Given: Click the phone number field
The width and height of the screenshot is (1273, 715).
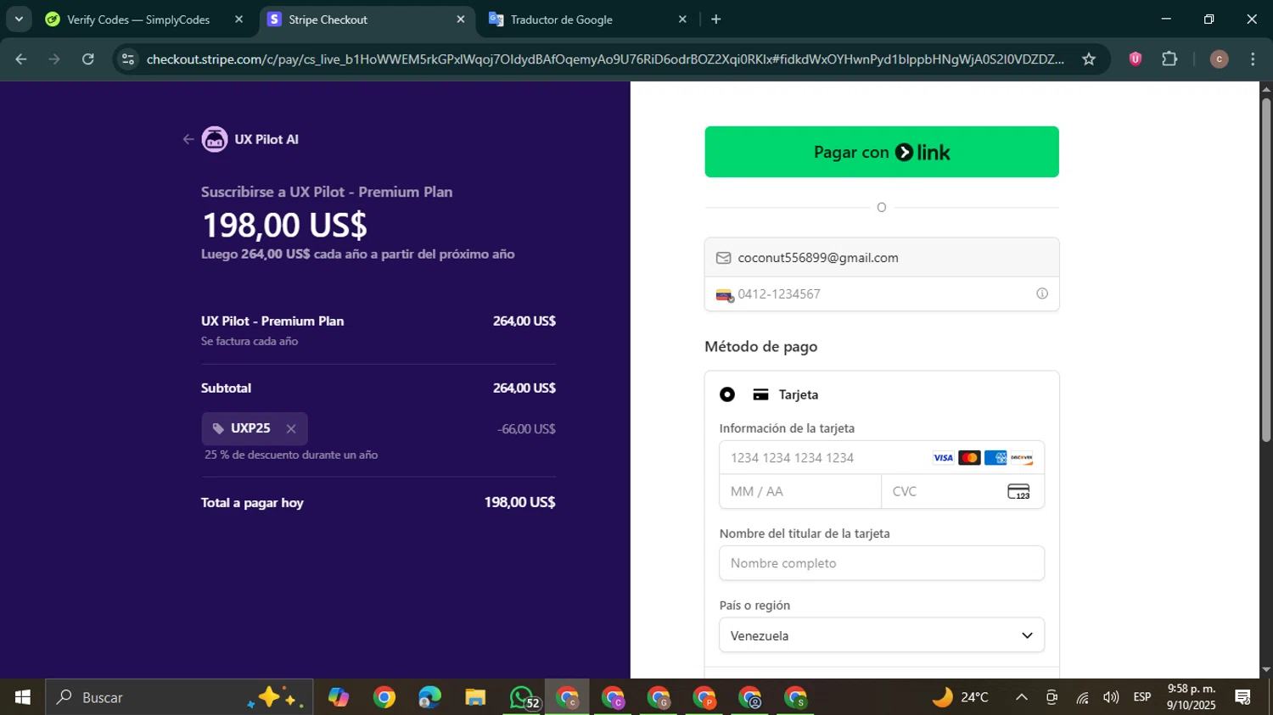Looking at the screenshot, I should pos(883,294).
